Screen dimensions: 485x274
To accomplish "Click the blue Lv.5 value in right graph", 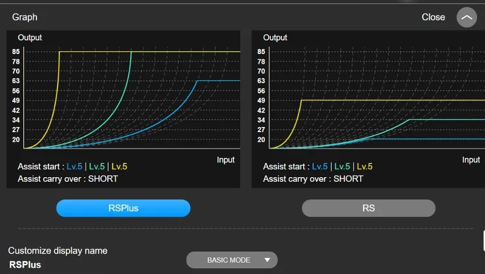I will (x=320, y=166).
